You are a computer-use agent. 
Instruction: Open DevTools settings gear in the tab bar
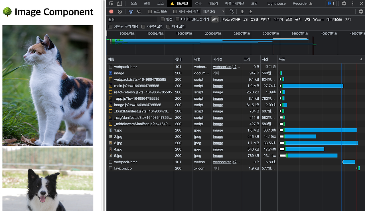pos(344,3)
